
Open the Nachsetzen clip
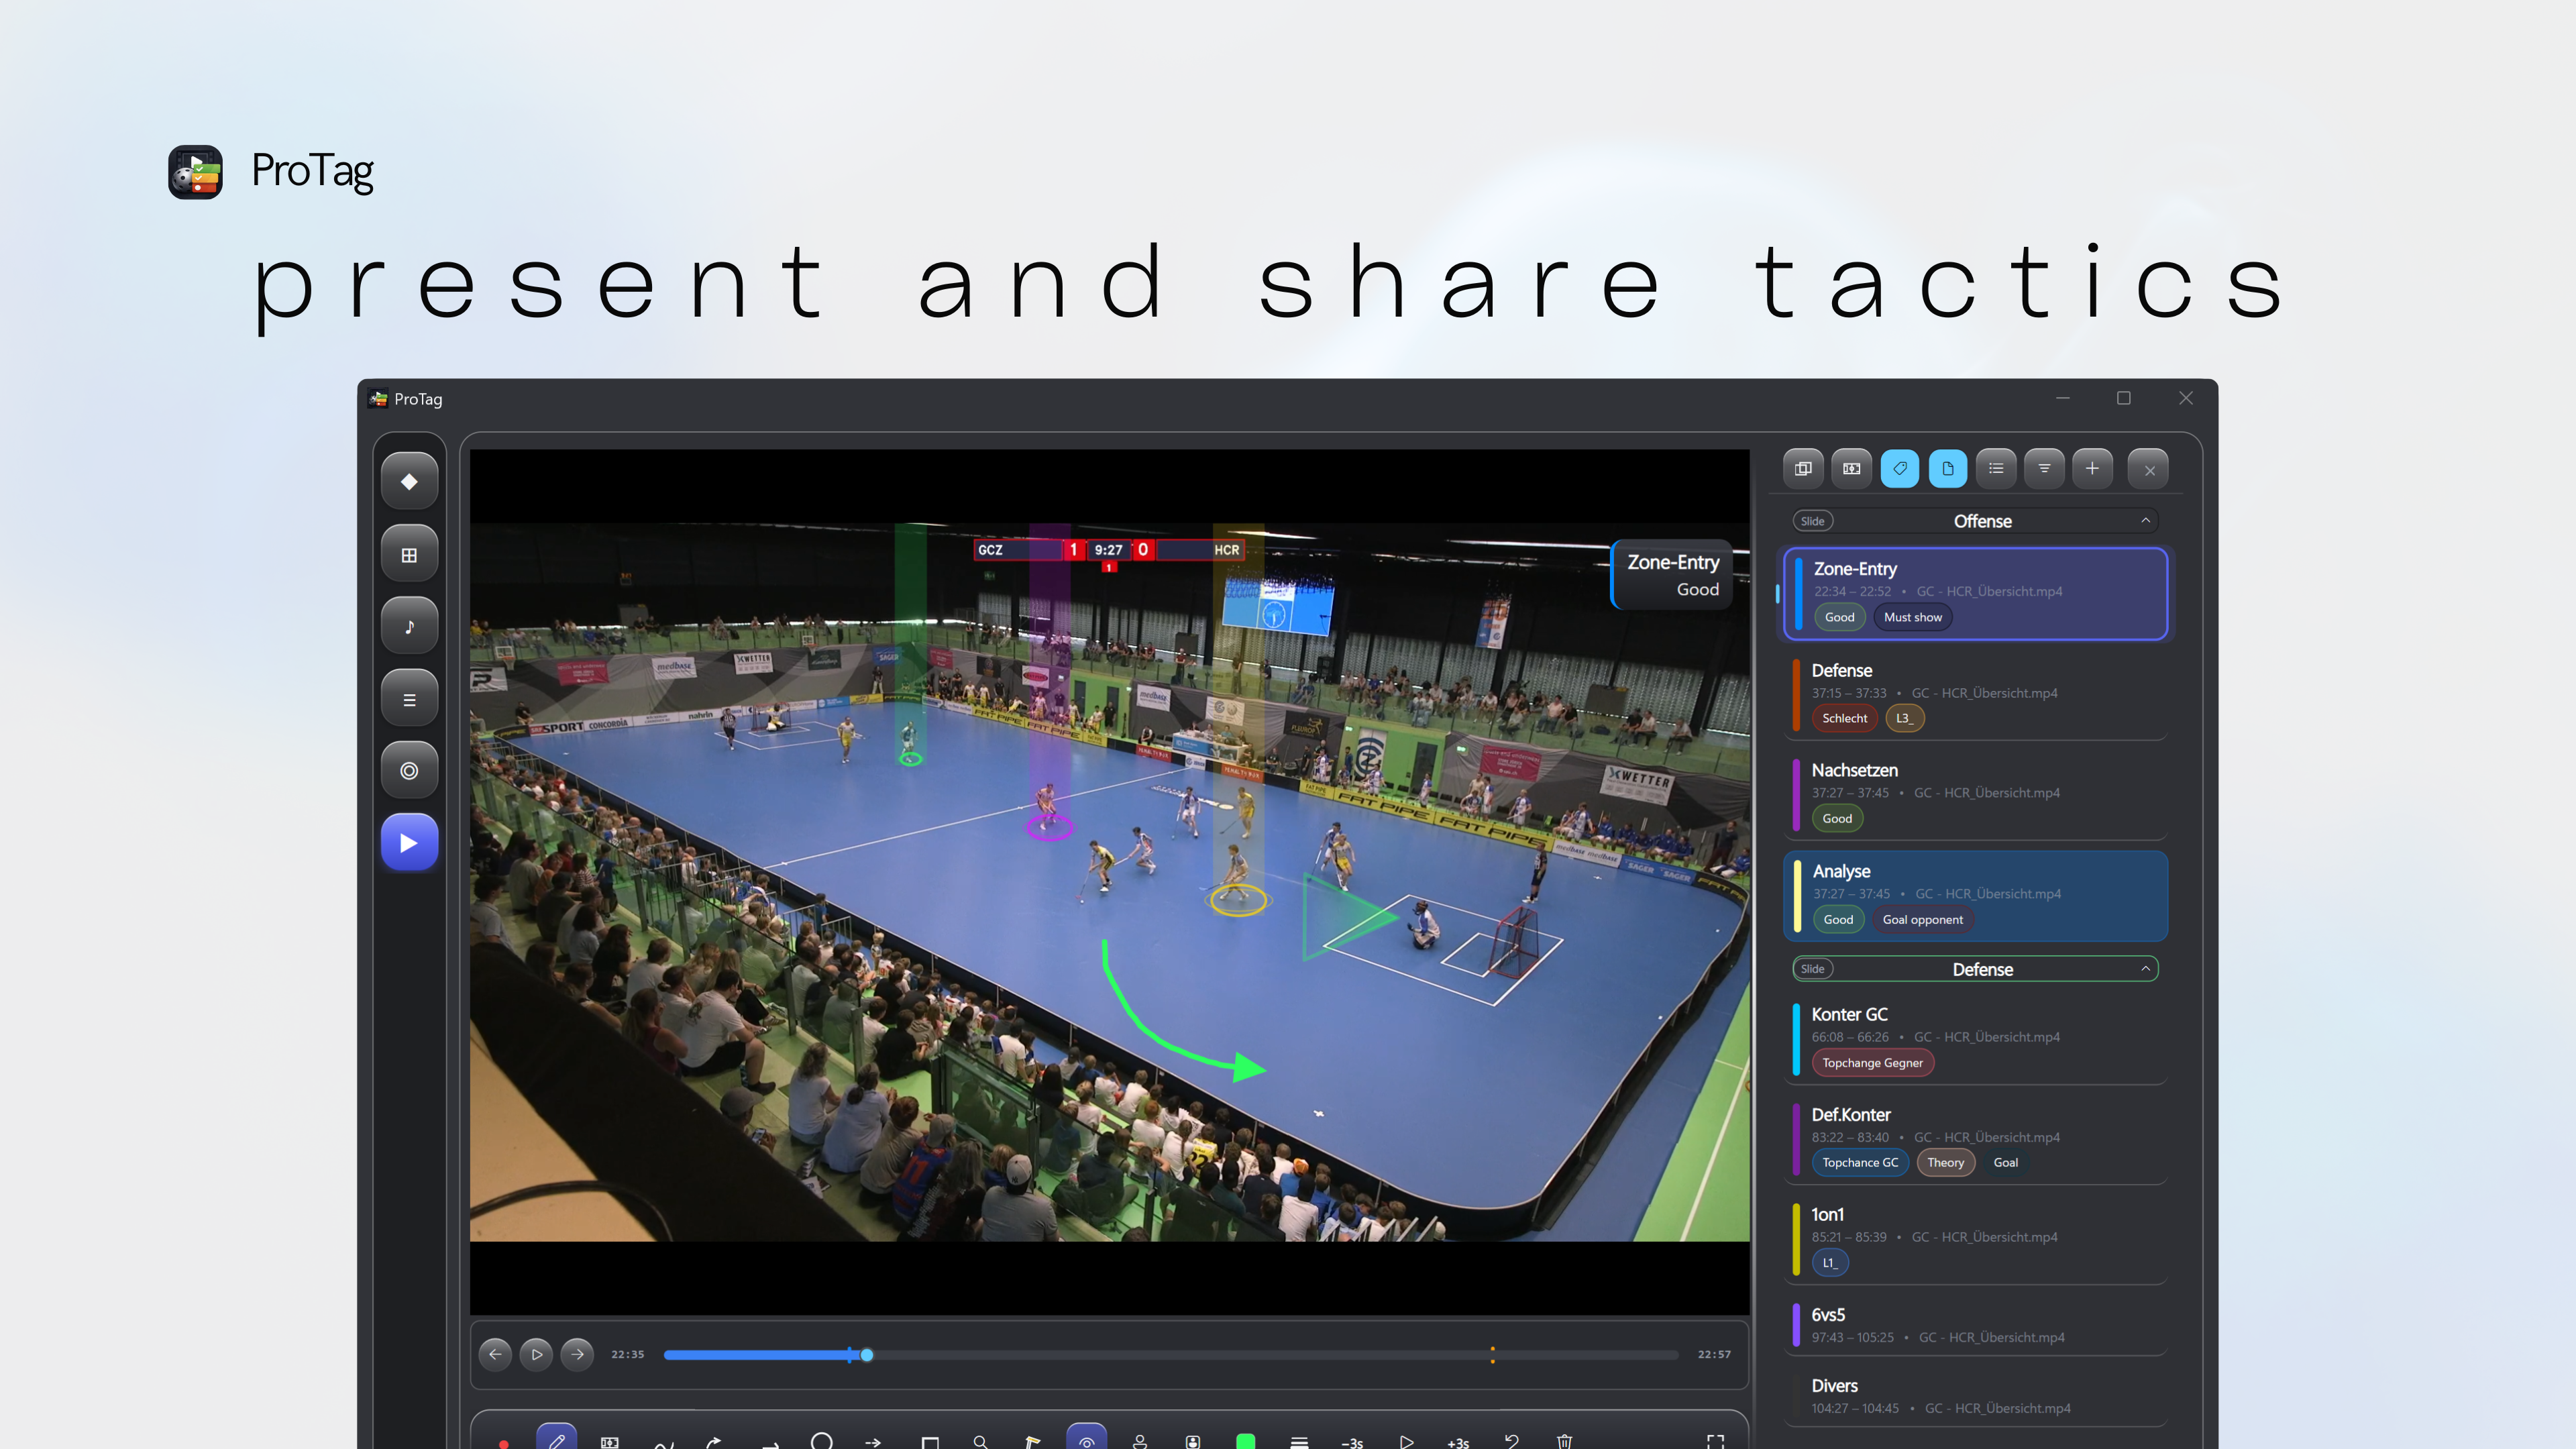1976,795
